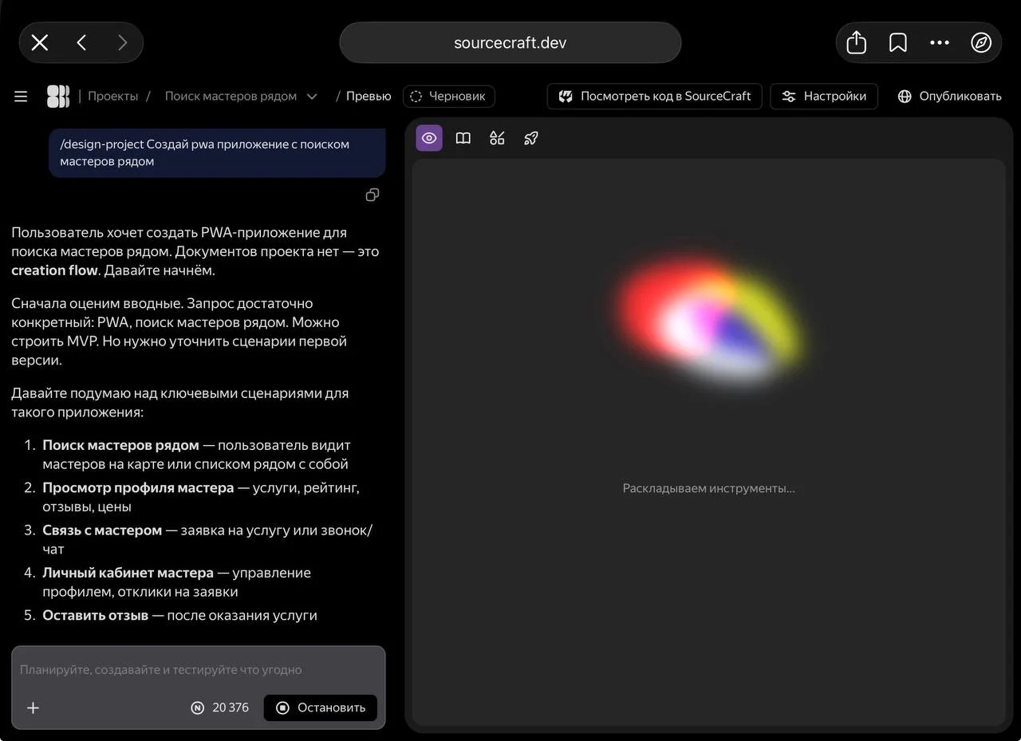
Task: Open the rocket deploy tab
Action: tap(531, 138)
